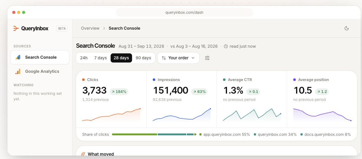The image size is (362, 159).
Task: Click the Search Console breadcrumb
Action: point(125,28)
